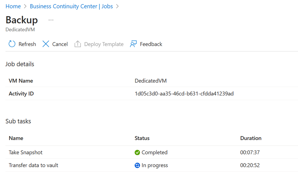Click the Cancel label
The width and height of the screenshot is (298, 192).
pos(60,44)
